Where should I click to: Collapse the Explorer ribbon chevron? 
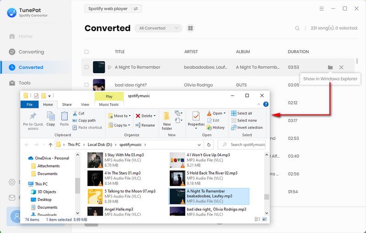pyautogui.click(x=258, y=104)
